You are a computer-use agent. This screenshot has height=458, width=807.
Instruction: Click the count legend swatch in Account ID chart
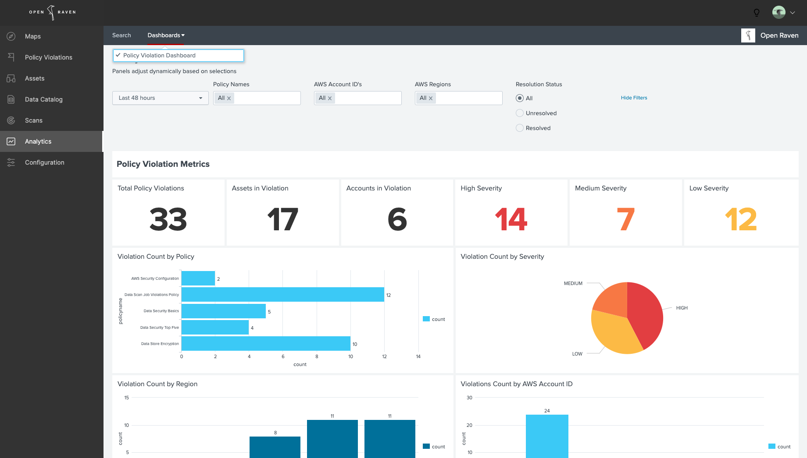click(772, 446)
